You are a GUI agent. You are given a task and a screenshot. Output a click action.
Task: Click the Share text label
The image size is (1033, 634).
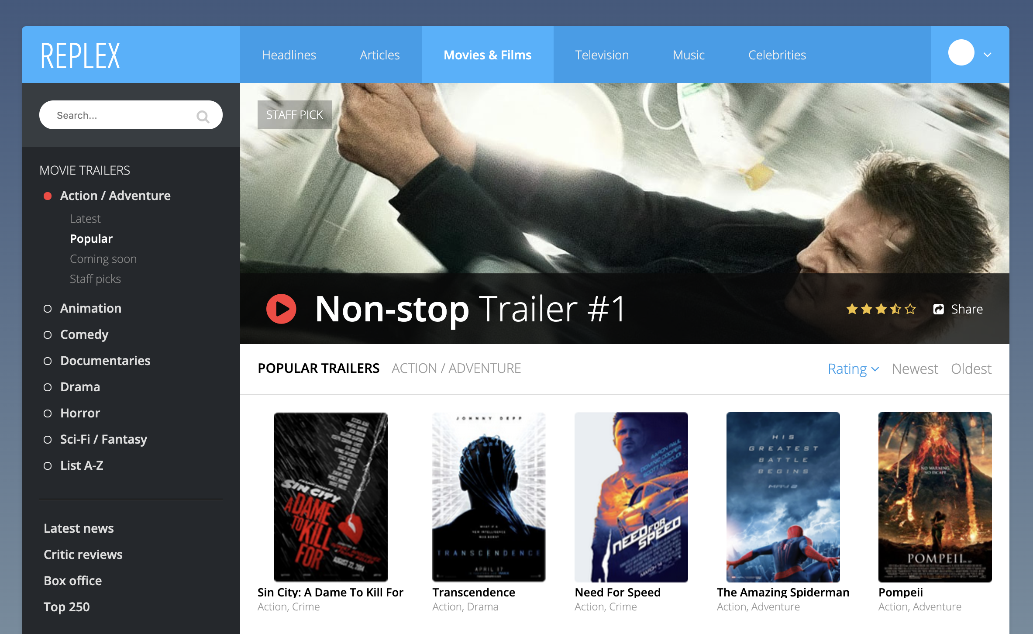pyautogui.click(x=967, y=309)
